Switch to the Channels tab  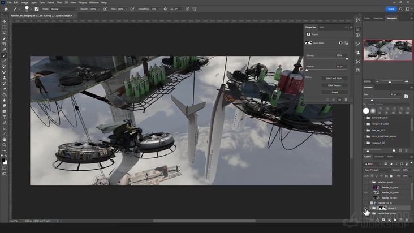[379, 157]
